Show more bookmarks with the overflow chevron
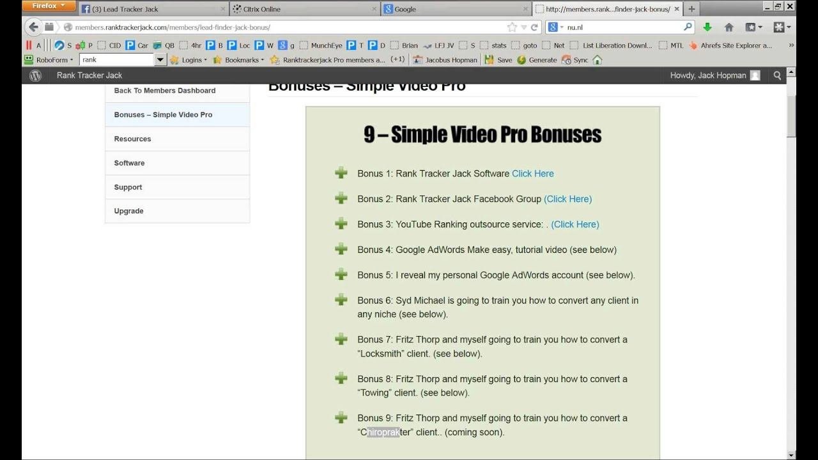 [791, 45]
